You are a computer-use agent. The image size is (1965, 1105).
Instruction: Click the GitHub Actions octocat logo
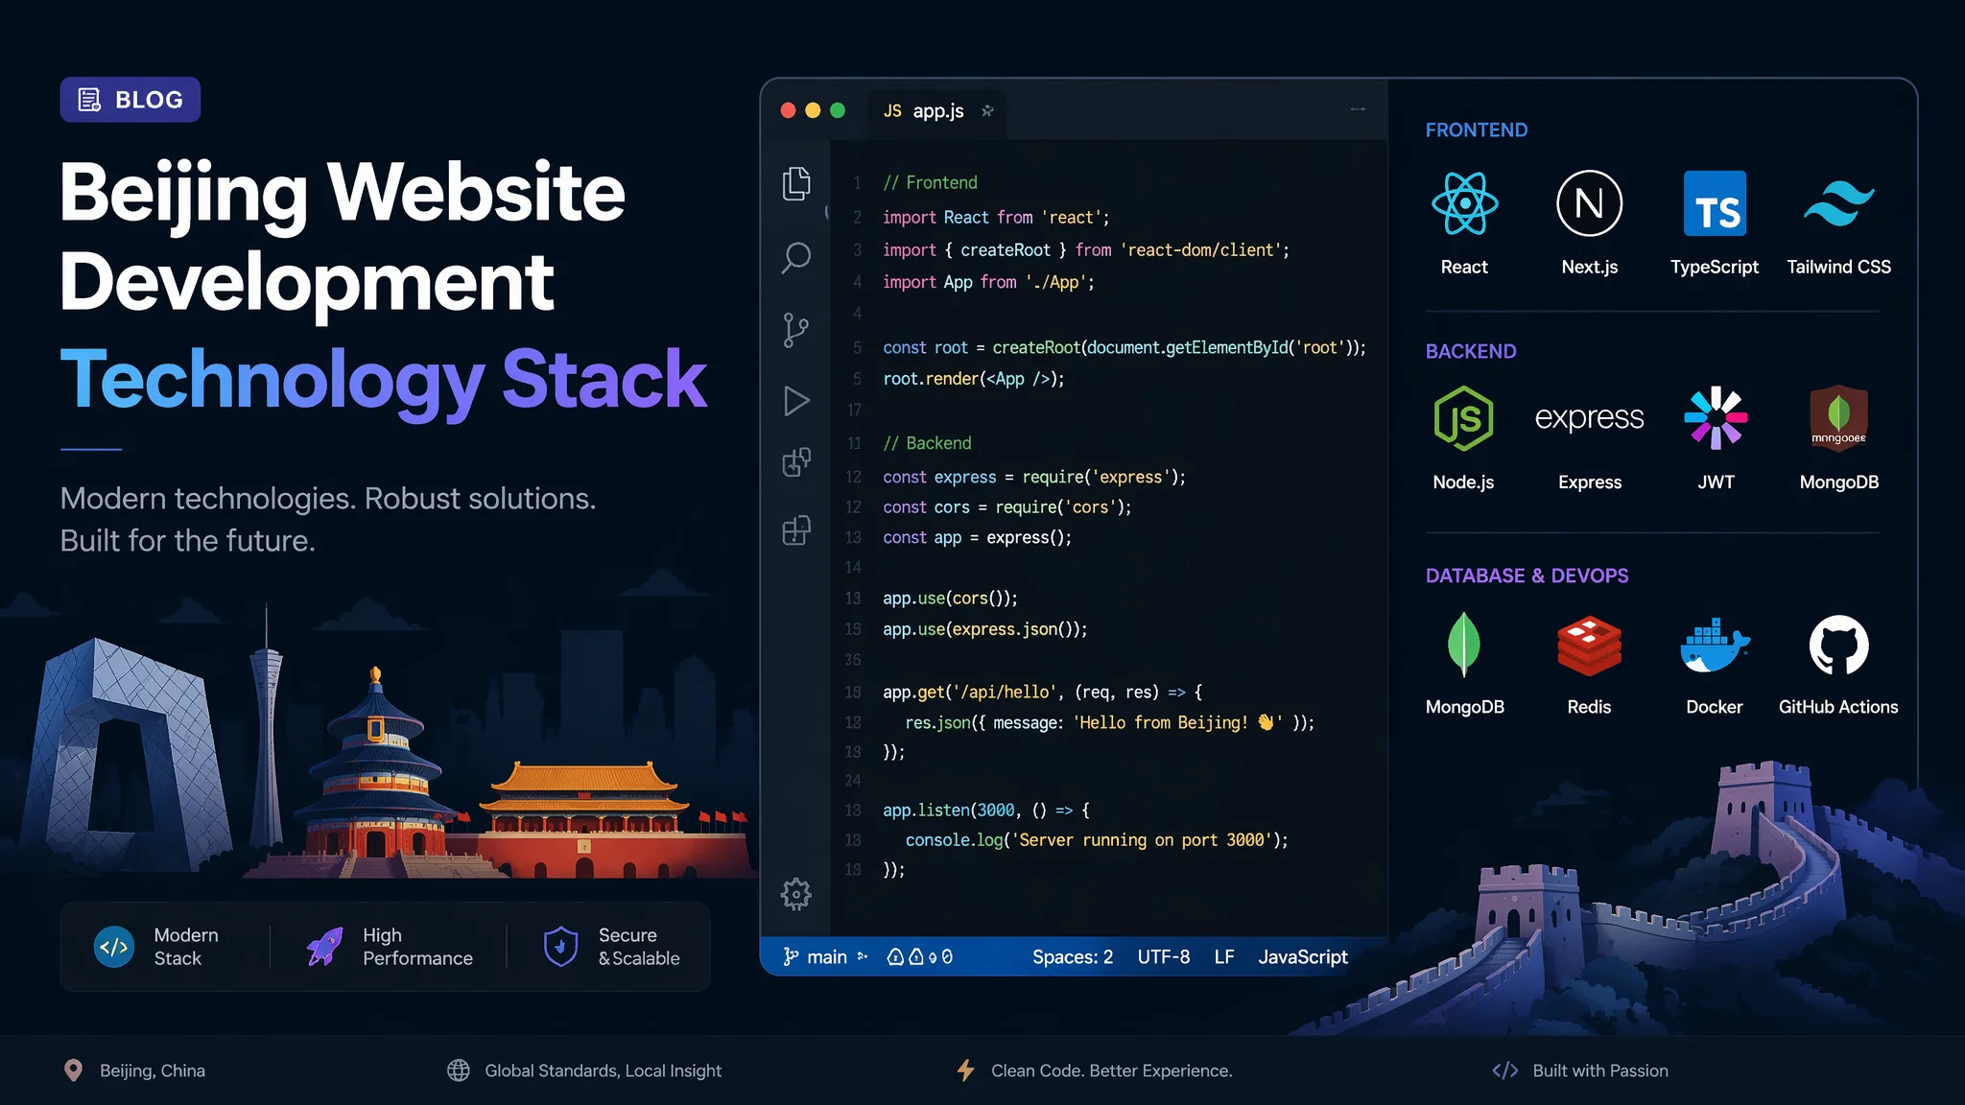1838,646
